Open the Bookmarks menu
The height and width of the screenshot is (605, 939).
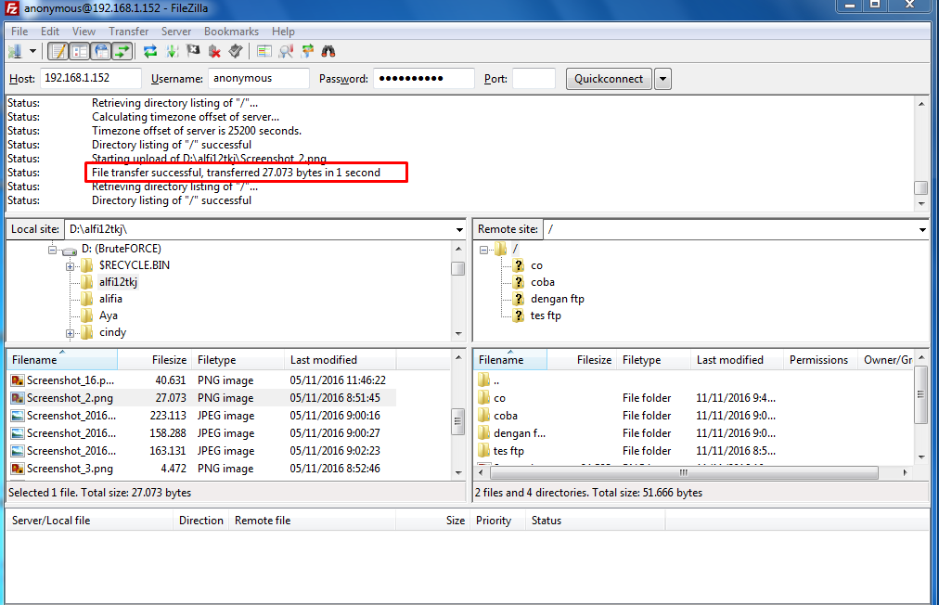[230, 31]
